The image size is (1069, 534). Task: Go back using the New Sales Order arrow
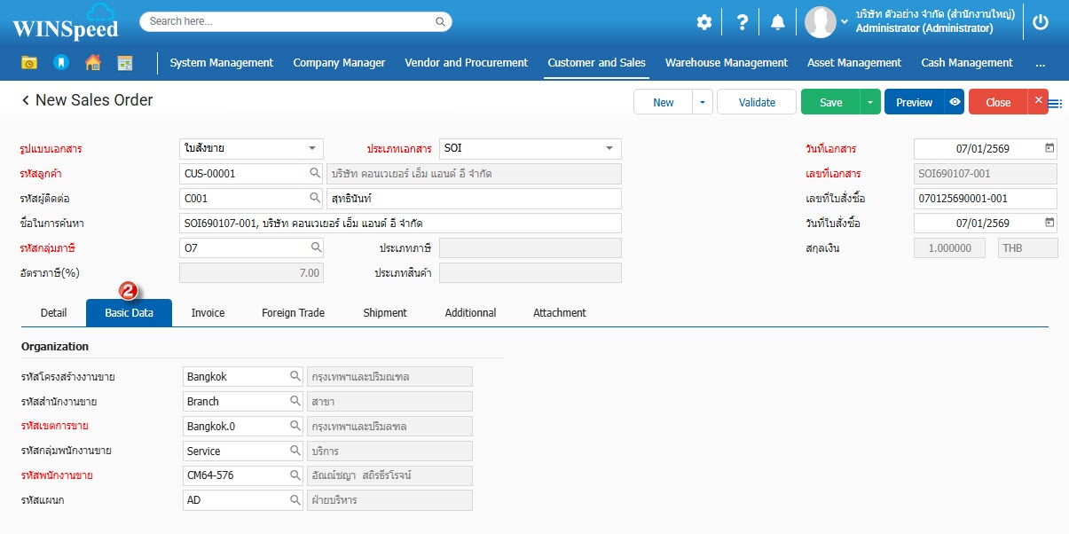point(26,101)
